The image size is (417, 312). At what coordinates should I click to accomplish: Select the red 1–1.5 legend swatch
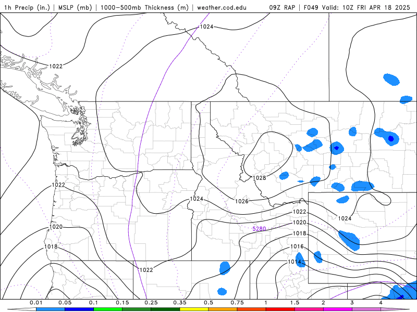(280, 309)
